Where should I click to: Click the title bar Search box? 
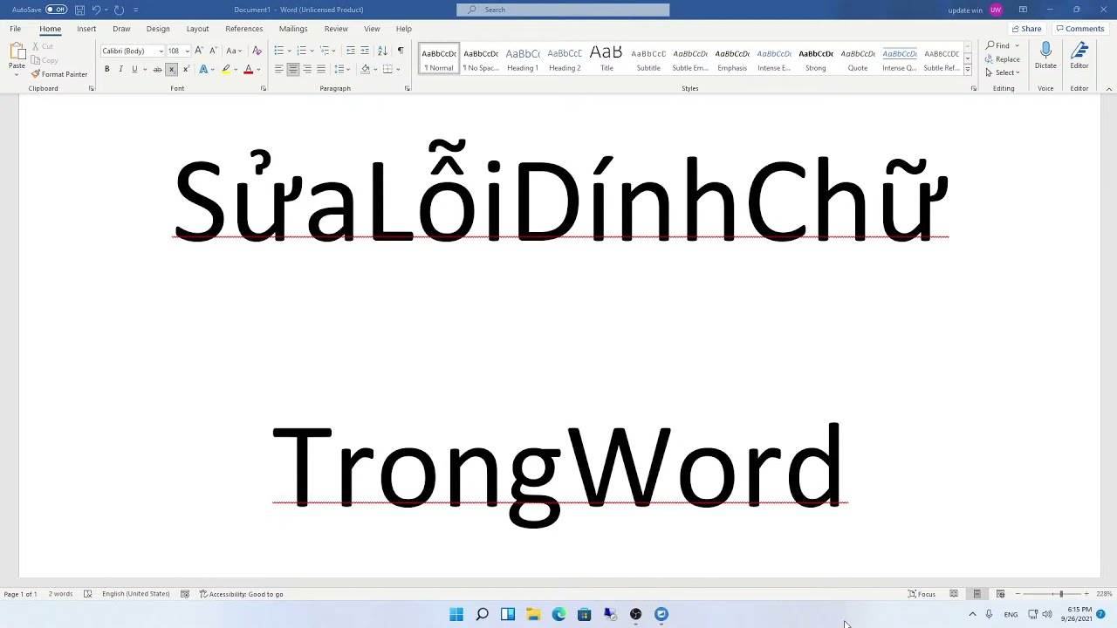[x=563, y=10]
